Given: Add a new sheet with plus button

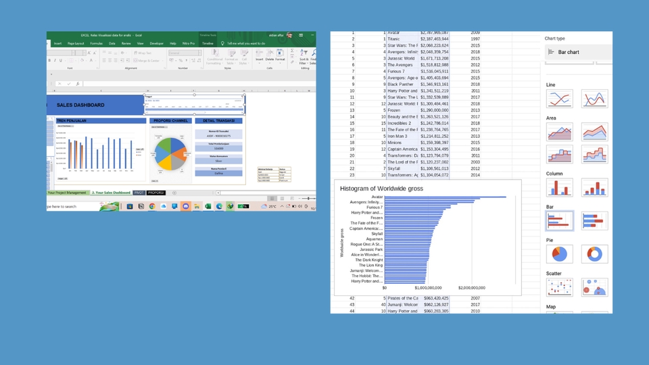Looking at the screenshot, I should click(174, 193).
